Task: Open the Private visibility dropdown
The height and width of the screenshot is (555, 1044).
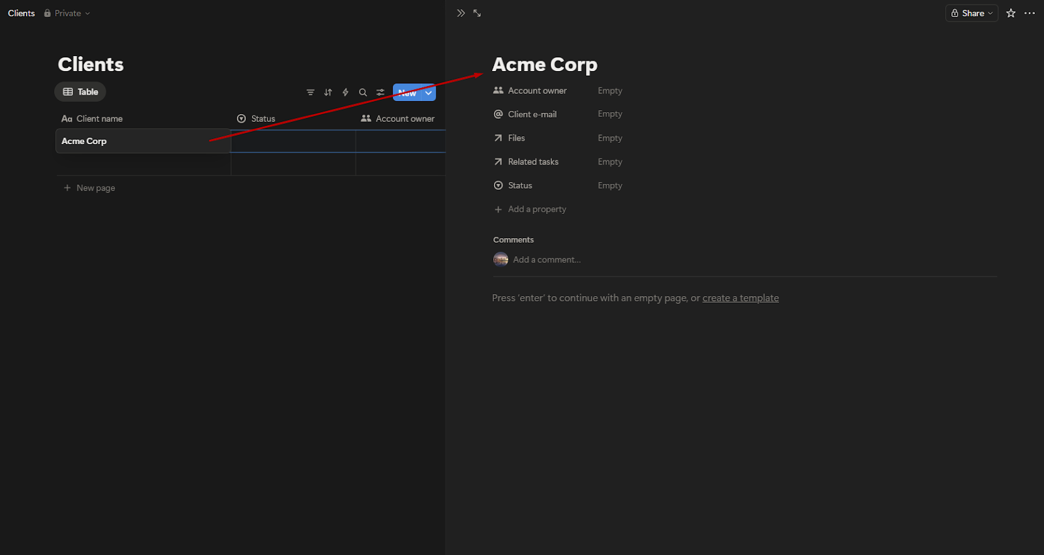Action: (67, 13)
